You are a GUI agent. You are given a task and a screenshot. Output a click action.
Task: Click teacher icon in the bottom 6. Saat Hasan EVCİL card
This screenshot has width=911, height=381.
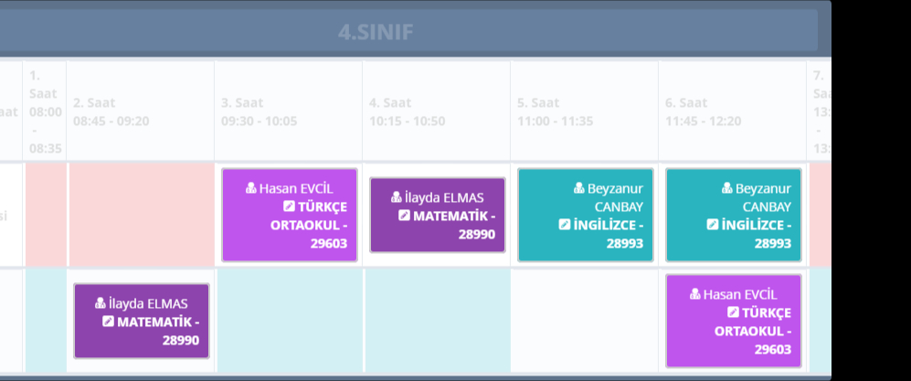(695, 294)
